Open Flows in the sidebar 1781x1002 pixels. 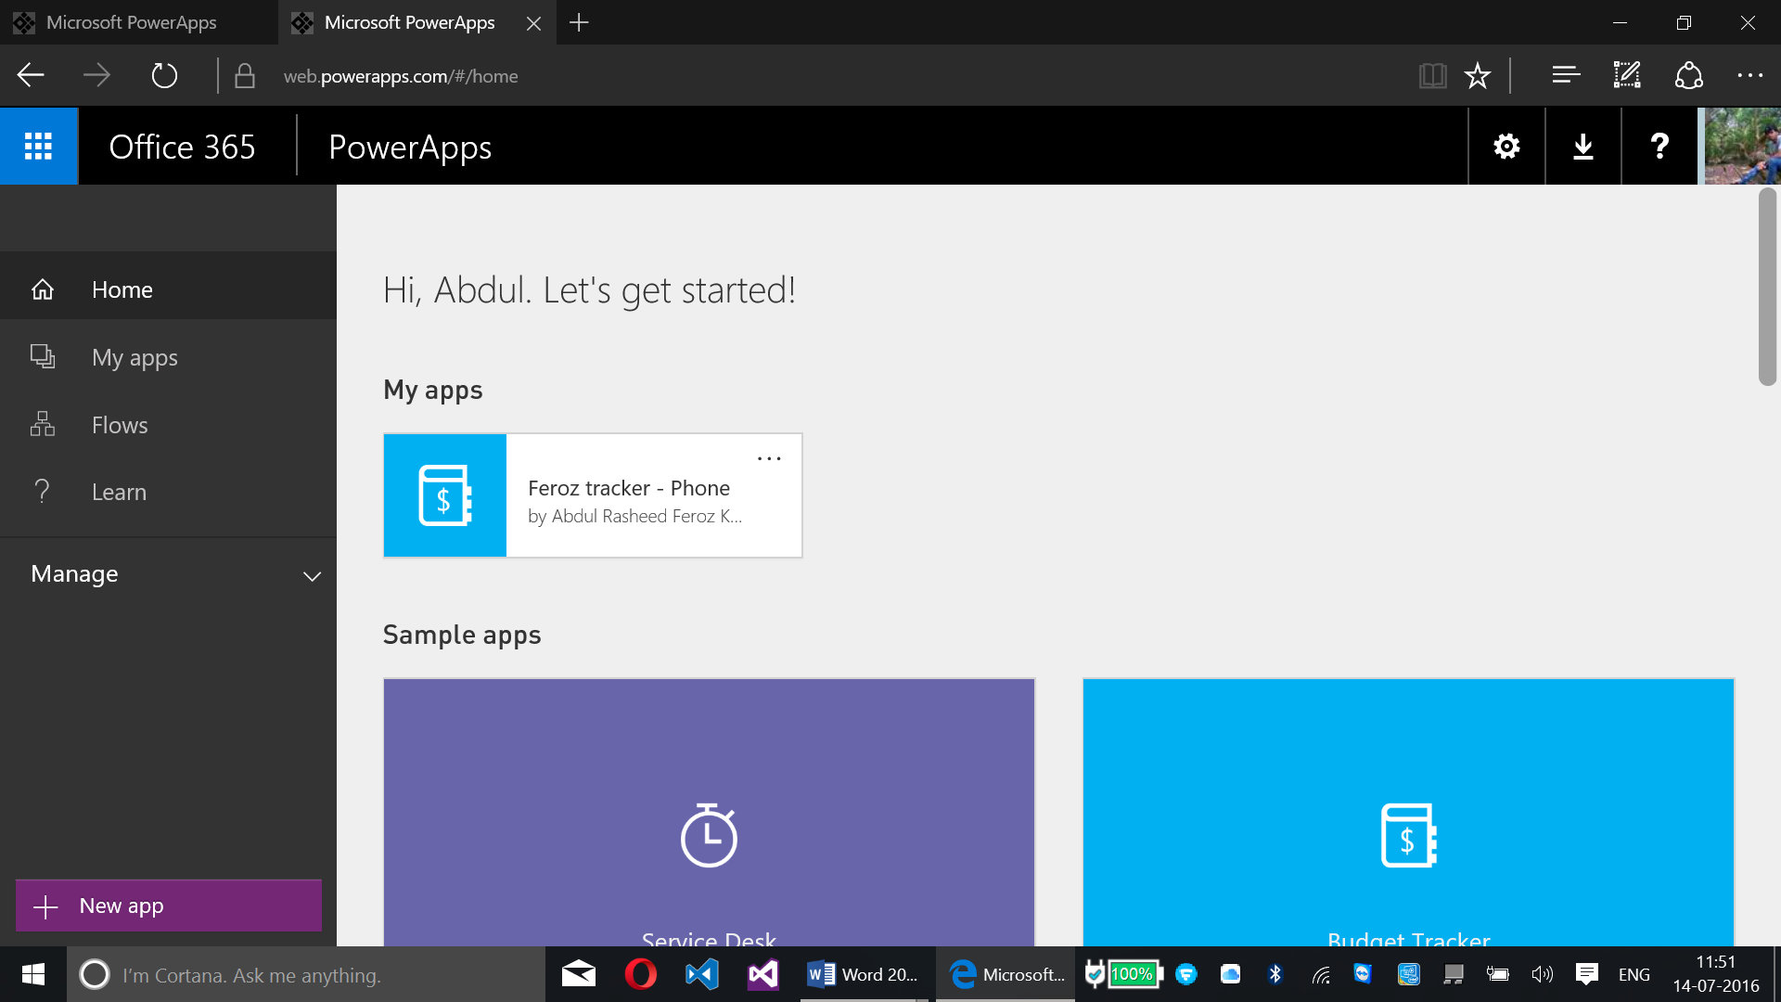pyautogui.click(x=168, y=425)
